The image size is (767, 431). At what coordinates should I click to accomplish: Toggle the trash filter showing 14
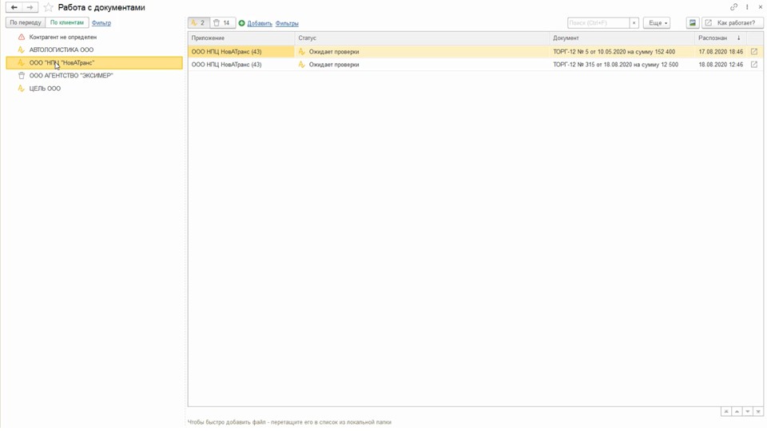point(222,23)
